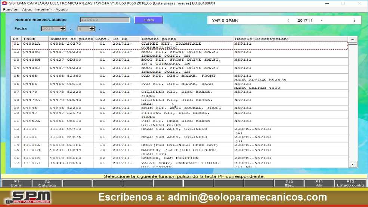The height and width of the screenshot is (207, 368).
Task: Click the PNC# column header
Action: 35,39
